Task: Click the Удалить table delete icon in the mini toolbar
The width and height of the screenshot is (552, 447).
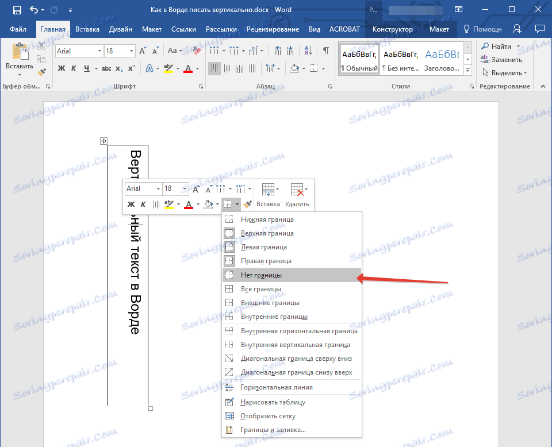Action: [297, 190]
